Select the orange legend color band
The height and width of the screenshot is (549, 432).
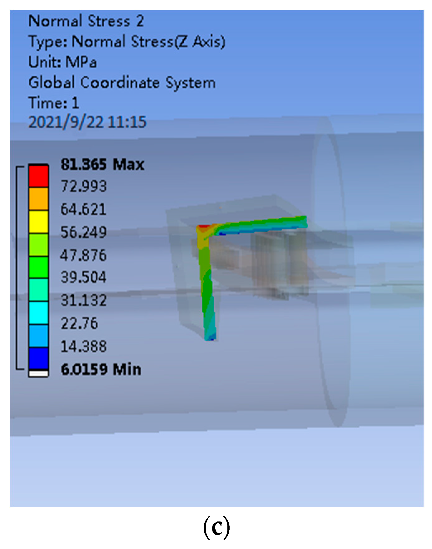pos(38,199)
